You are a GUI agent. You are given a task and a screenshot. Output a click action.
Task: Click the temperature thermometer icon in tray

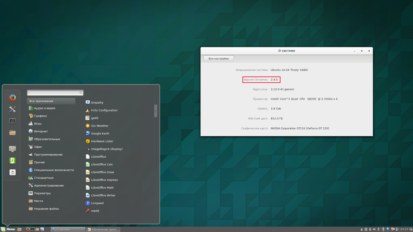coord(378,229)
